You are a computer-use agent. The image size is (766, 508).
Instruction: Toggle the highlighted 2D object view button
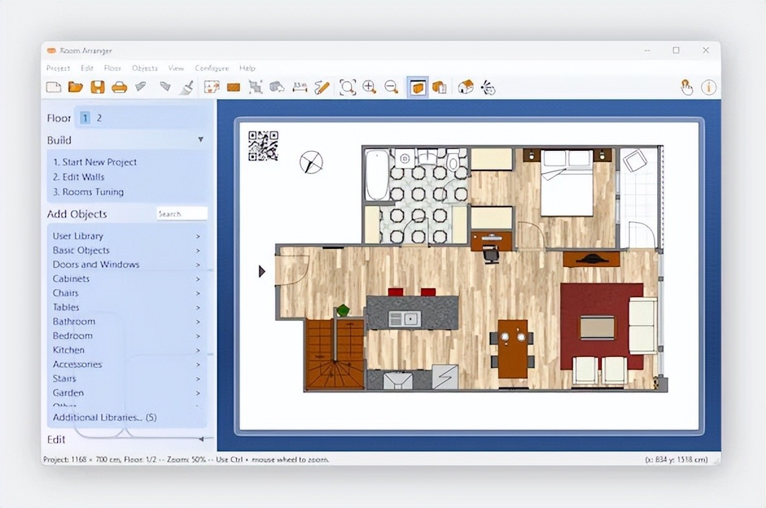click(x=418, y=87)
